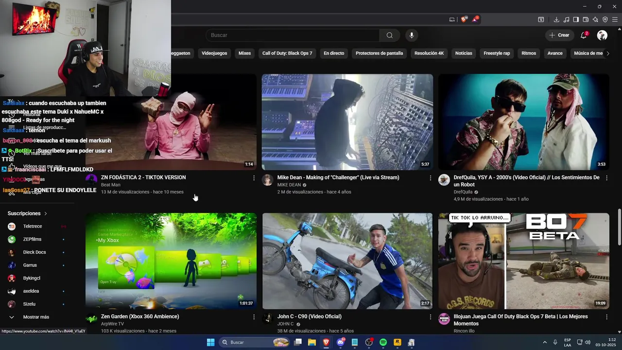The image size is (622, 350).
Task: Open the ArpWire TV channel link
Action: click(112, 324)
